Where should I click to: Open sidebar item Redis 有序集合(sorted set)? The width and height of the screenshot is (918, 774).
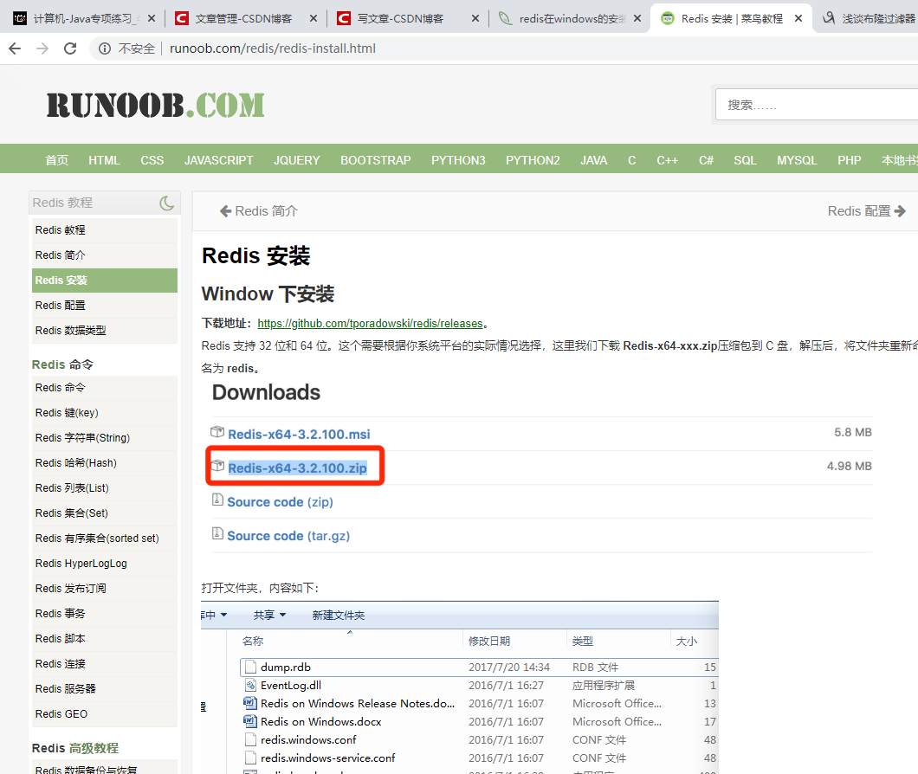click(x=105, y=539)
